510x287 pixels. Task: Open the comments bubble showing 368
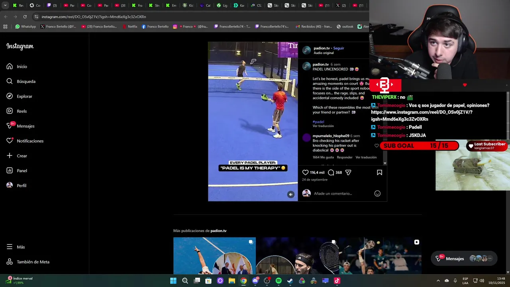pyautogui.click(x=331, y=173)
